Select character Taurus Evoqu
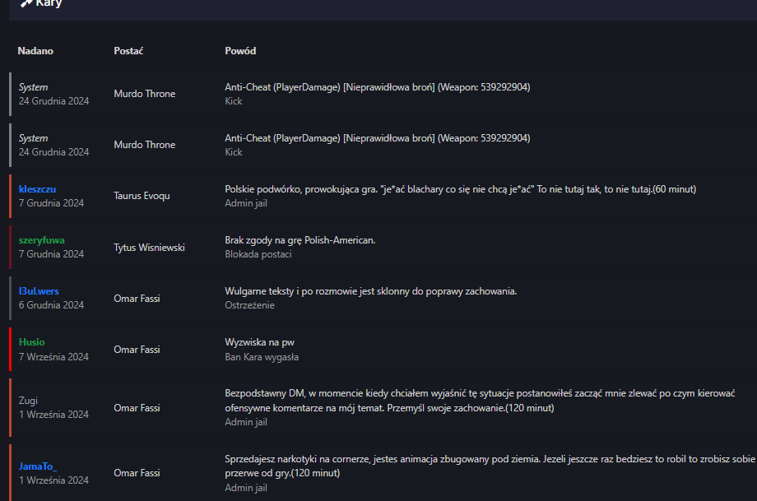The image size is (757, 501). click(142, 196)
